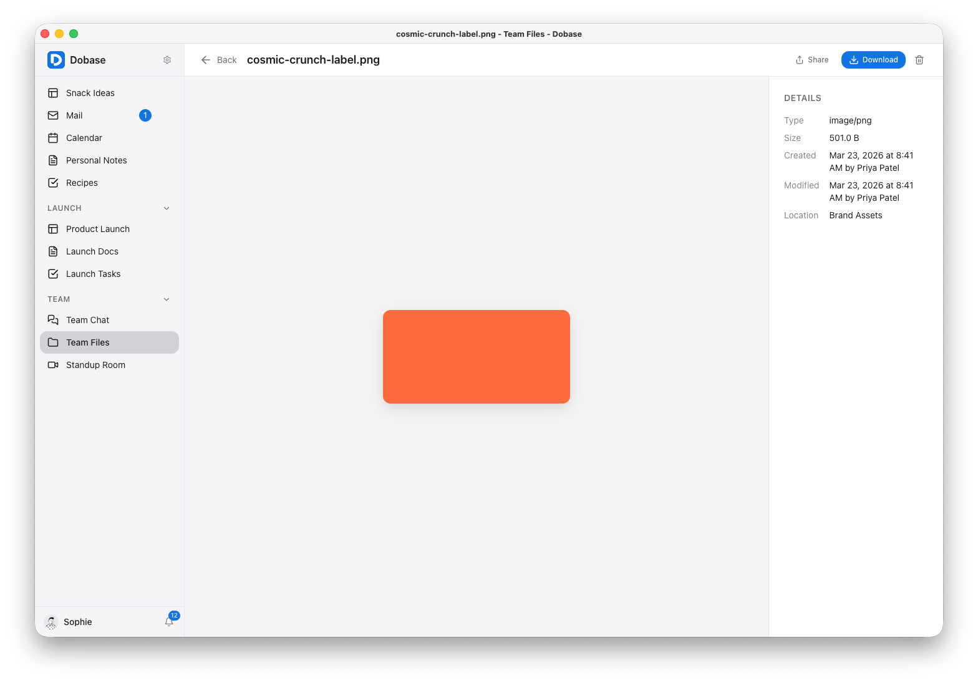Click the Recipes checklist icon
The height and width of the screenshot is (683, 978).
point(53,183)
